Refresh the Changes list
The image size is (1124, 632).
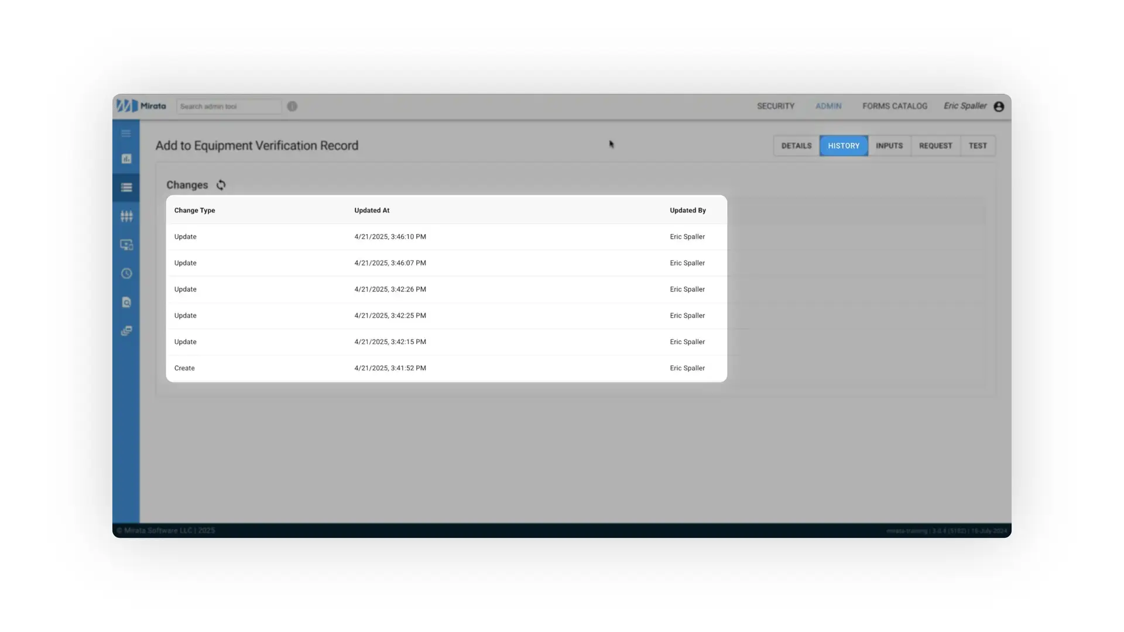(x=221, y=185)
